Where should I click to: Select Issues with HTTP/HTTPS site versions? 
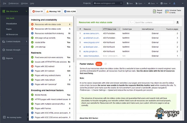point(51,62)
